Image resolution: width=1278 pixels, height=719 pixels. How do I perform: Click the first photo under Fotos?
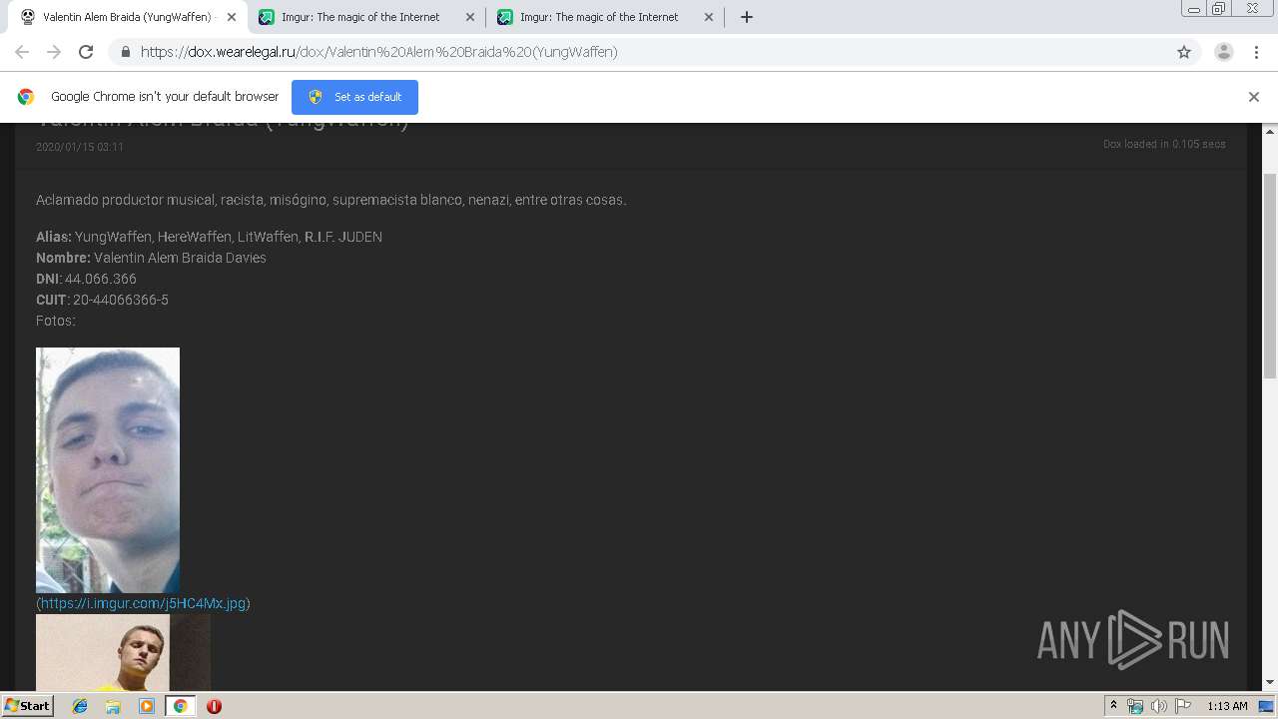coord(108,470)
